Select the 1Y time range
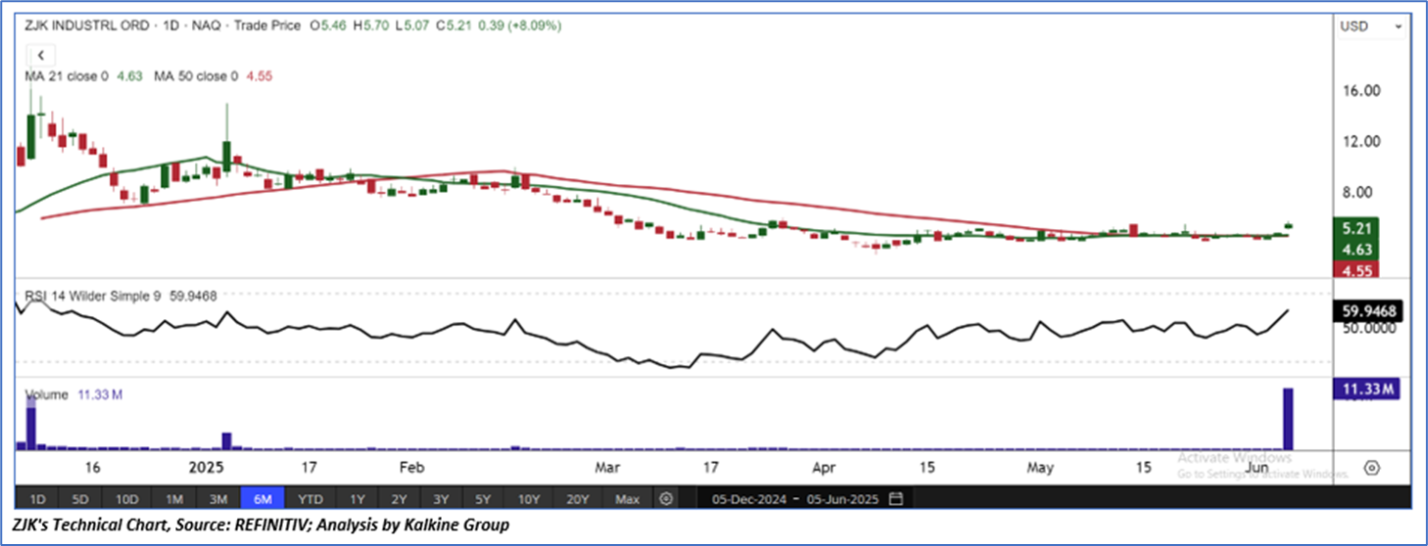This screenshot has width=1428, height=546. click(357, 499)
